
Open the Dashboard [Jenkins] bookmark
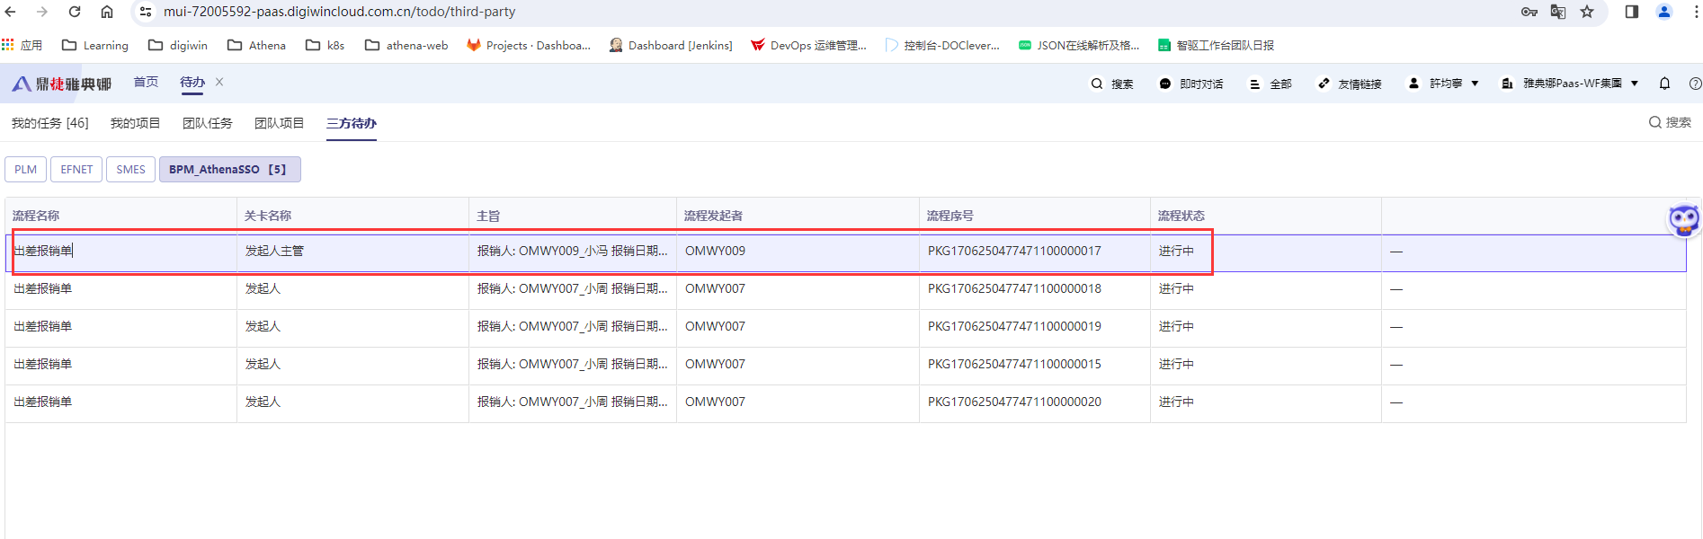[671, 45]
